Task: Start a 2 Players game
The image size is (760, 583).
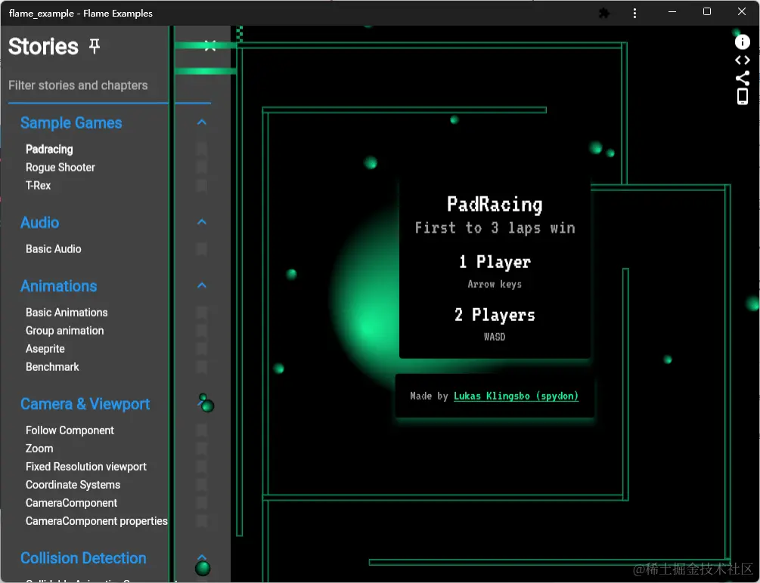Action: (x=495, y=315)
